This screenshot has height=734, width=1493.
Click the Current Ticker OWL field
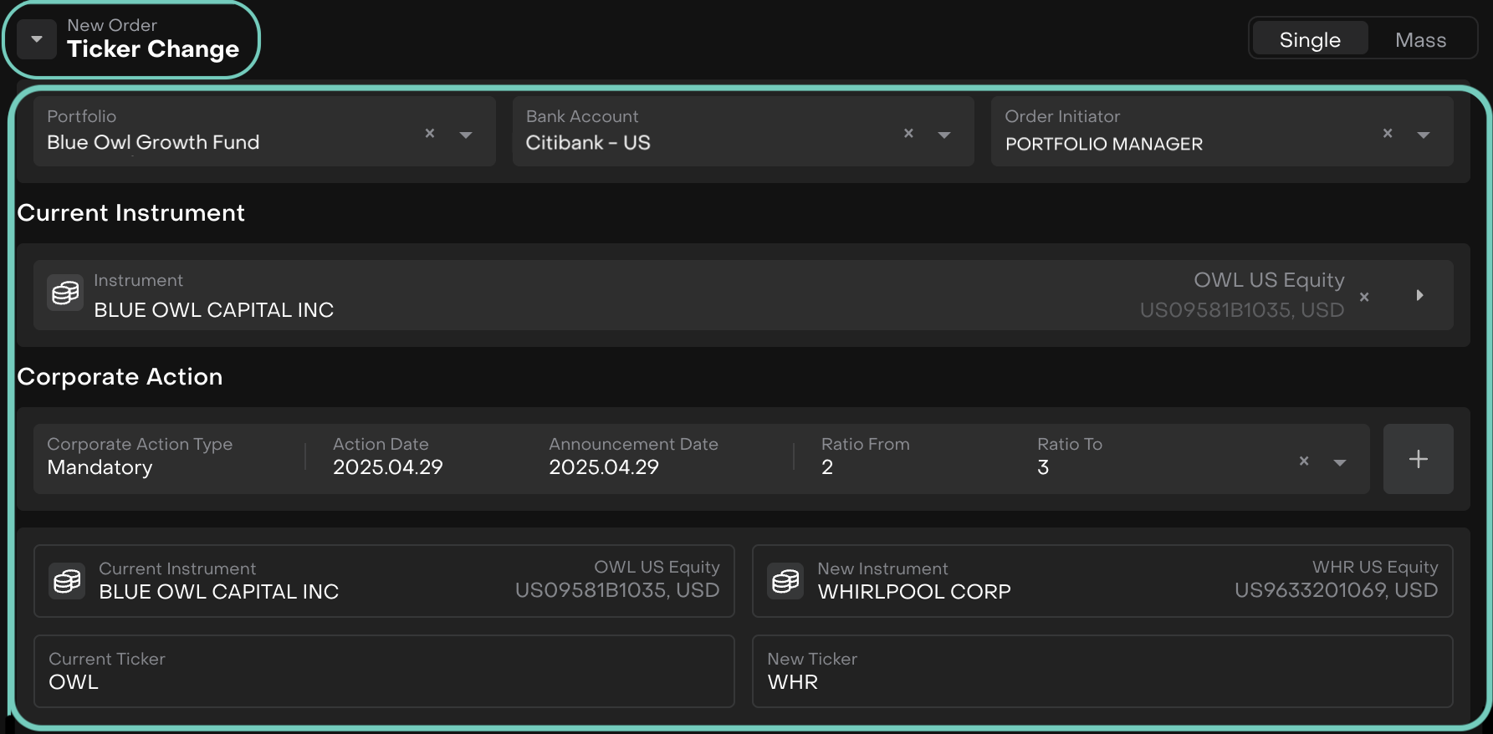(383, 671)
